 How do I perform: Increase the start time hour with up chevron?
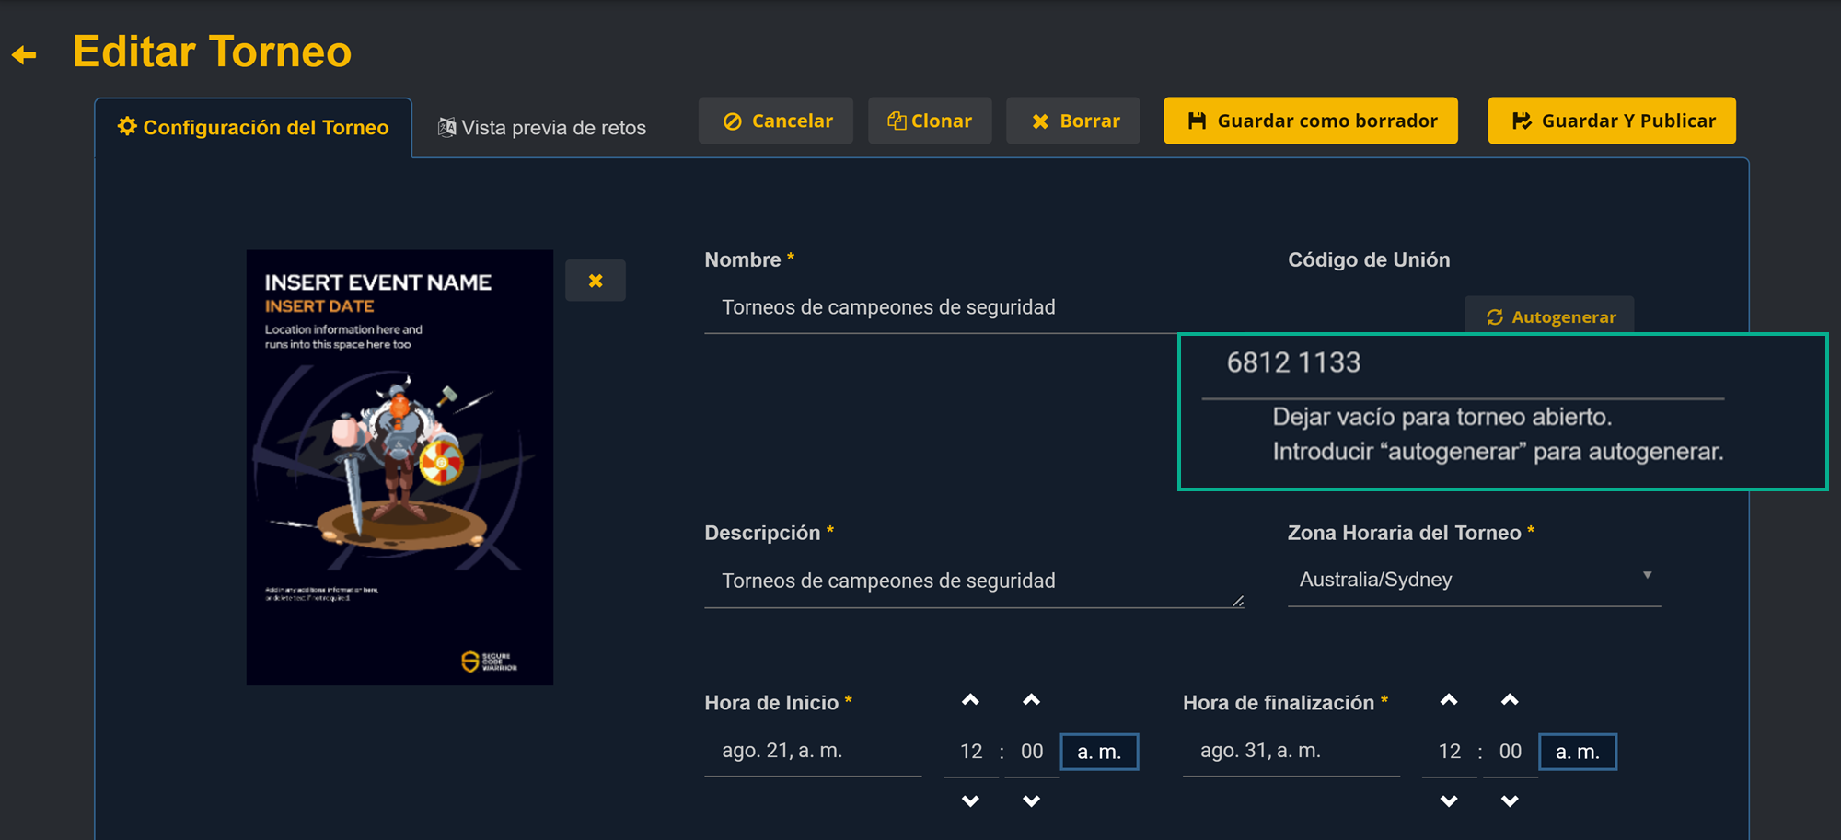970,700
